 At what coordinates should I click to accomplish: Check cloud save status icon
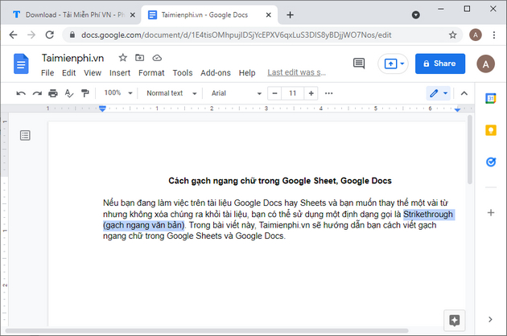tap(157, 58)
